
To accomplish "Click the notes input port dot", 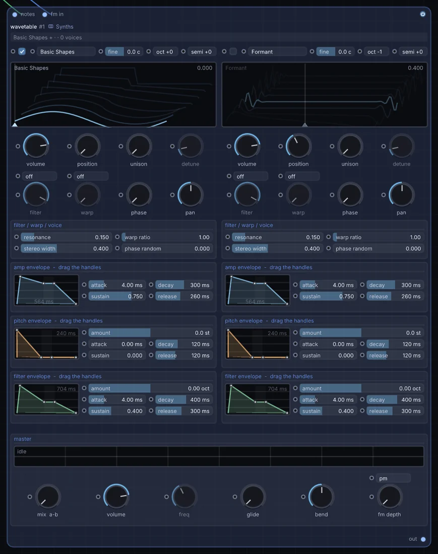I will tap(15, 15).
